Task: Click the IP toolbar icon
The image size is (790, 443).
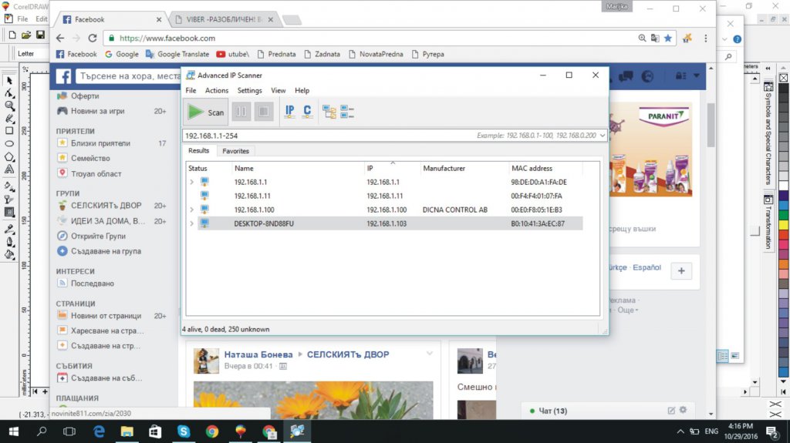Action: click(289, 112)
